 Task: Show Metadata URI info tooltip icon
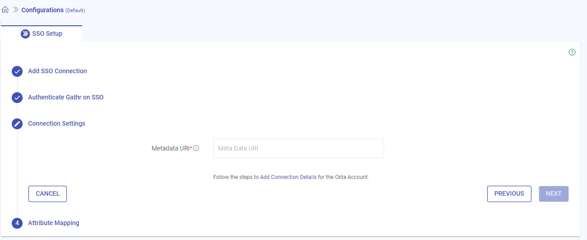tap(196, 148)
